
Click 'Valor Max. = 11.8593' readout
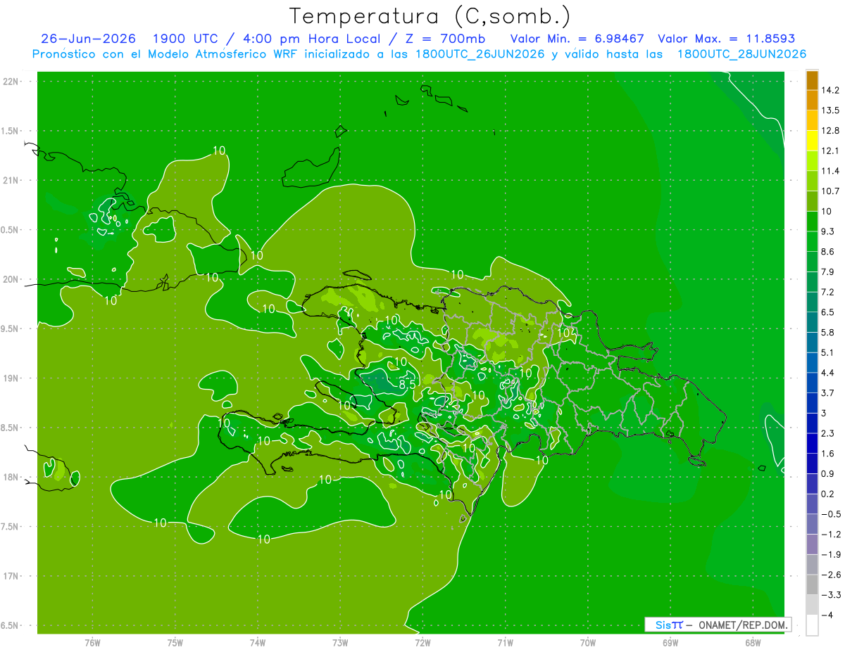(726, 39)
